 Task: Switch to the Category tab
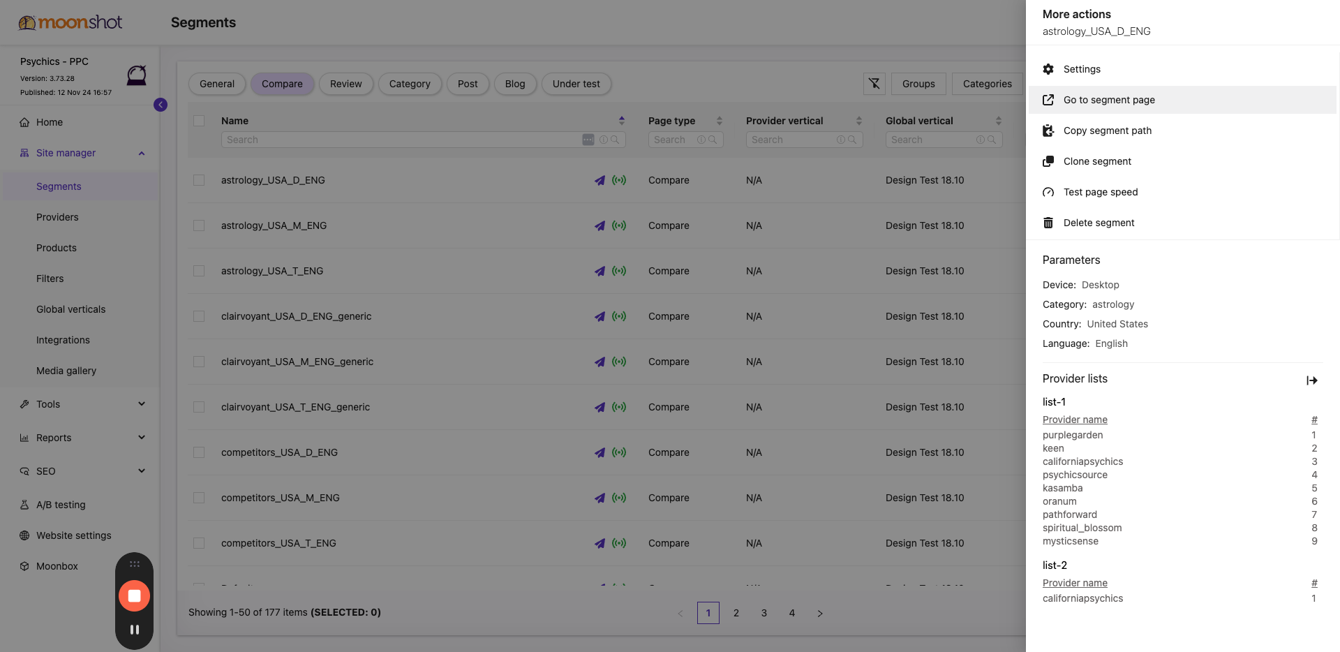click(x=410, y=84)
